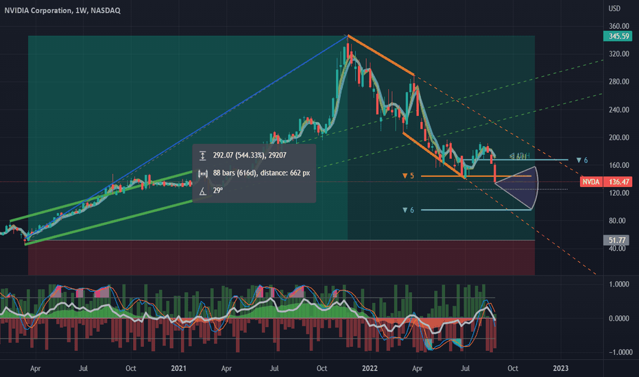Click the 80.00 price axis label
The image size is (639, 377).
coord(617,221)
